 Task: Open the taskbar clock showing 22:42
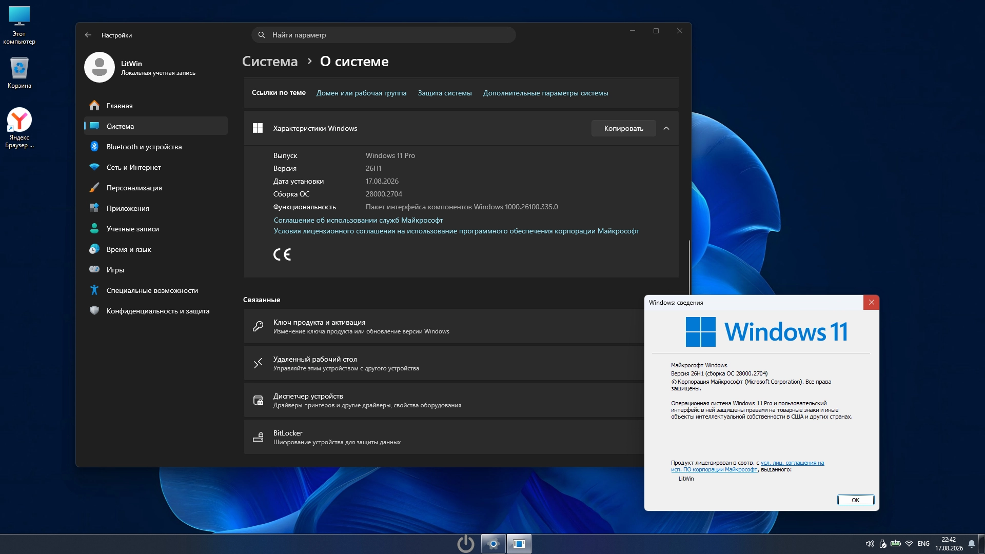tap(949, 544)
